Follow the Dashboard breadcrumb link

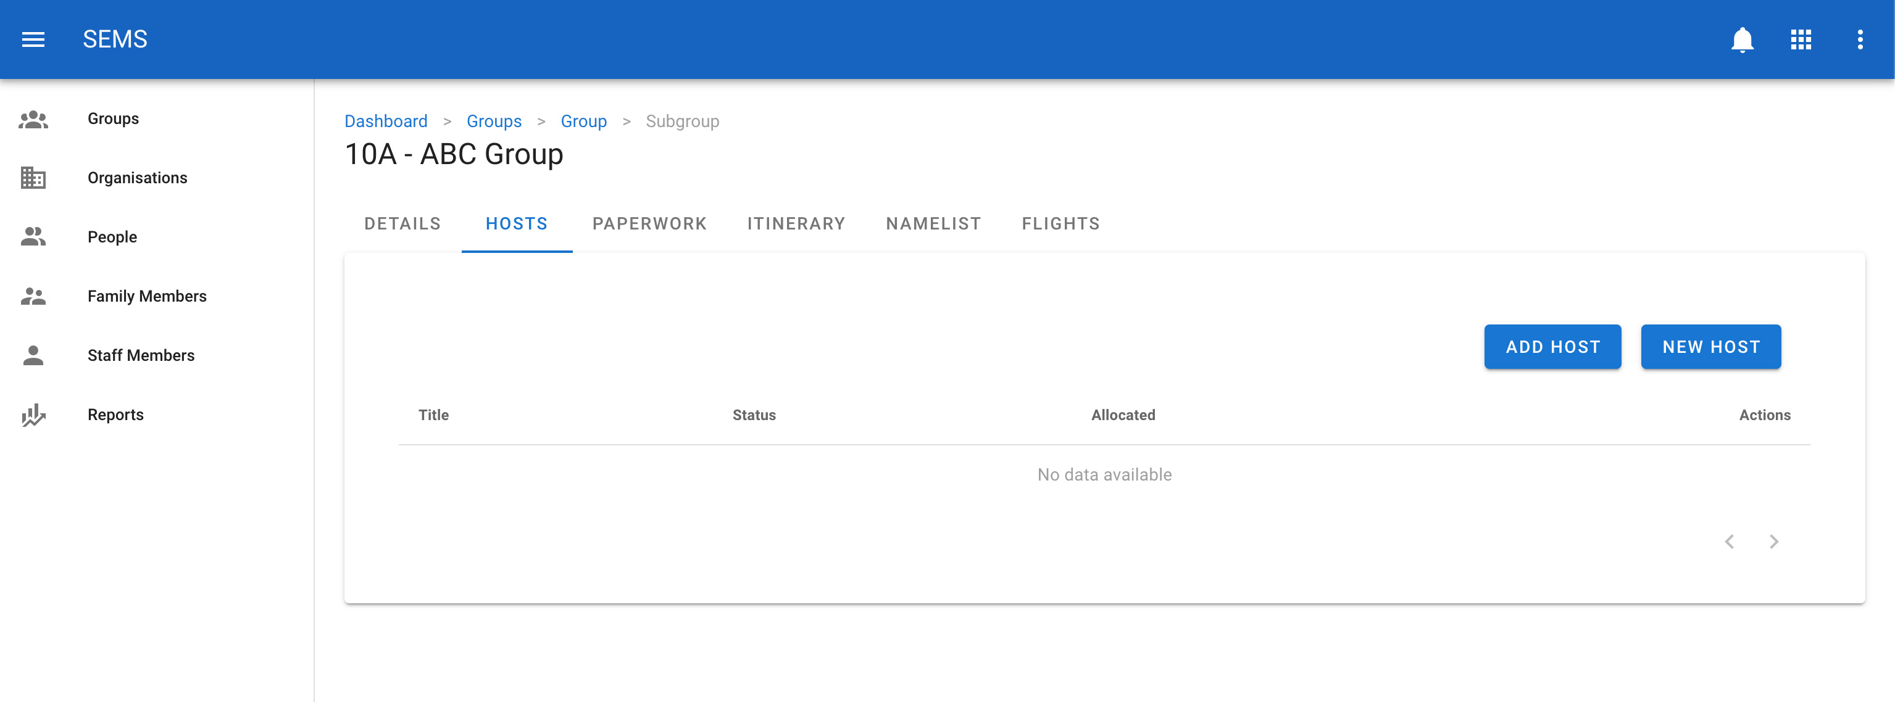(x=385, y=122)
